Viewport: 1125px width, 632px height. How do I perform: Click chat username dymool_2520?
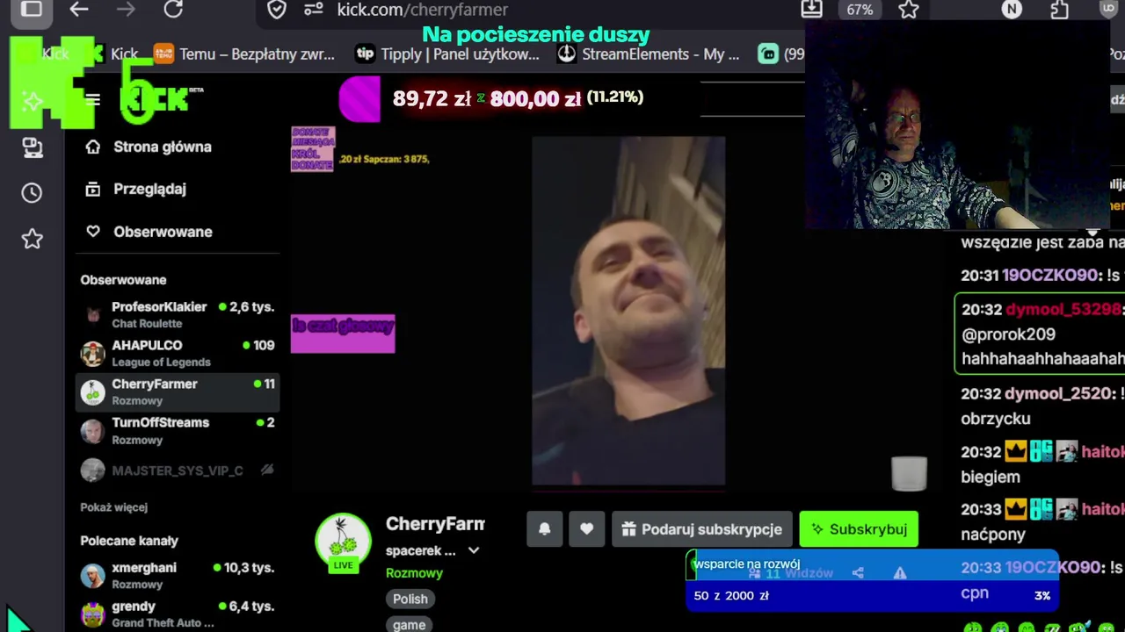(1059, 394)
